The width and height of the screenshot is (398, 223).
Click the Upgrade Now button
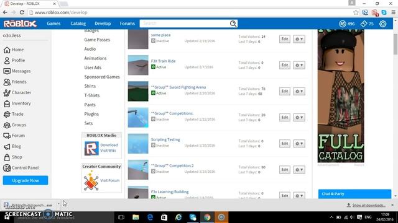25,180
